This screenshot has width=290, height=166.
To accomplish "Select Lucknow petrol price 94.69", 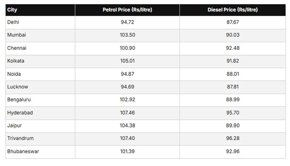I will click(127, 87).
